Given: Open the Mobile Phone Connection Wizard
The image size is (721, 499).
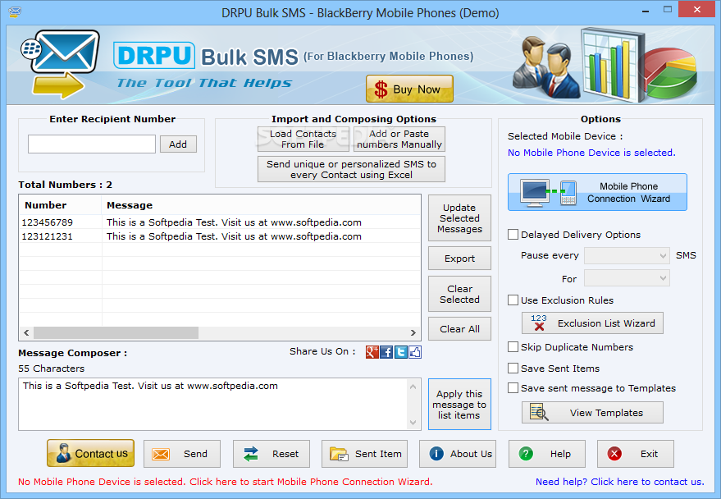Looking at the screenshot, I should point(597,192).
